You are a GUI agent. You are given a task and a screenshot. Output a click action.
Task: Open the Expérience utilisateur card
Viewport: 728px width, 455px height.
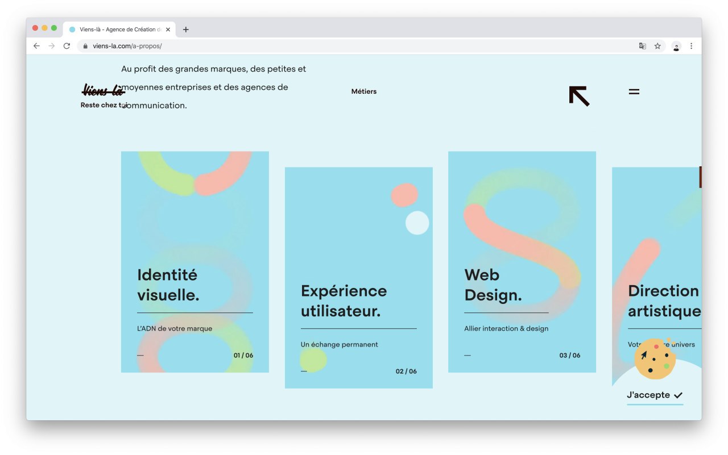(359, 278)
